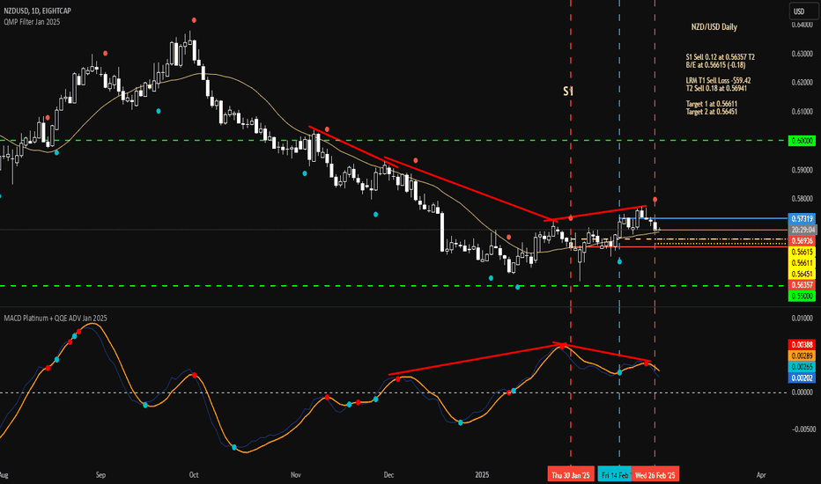Click the green 0.60000 price axis label
Viewport: 821px width, 484px height.
(x=802, y=141)
